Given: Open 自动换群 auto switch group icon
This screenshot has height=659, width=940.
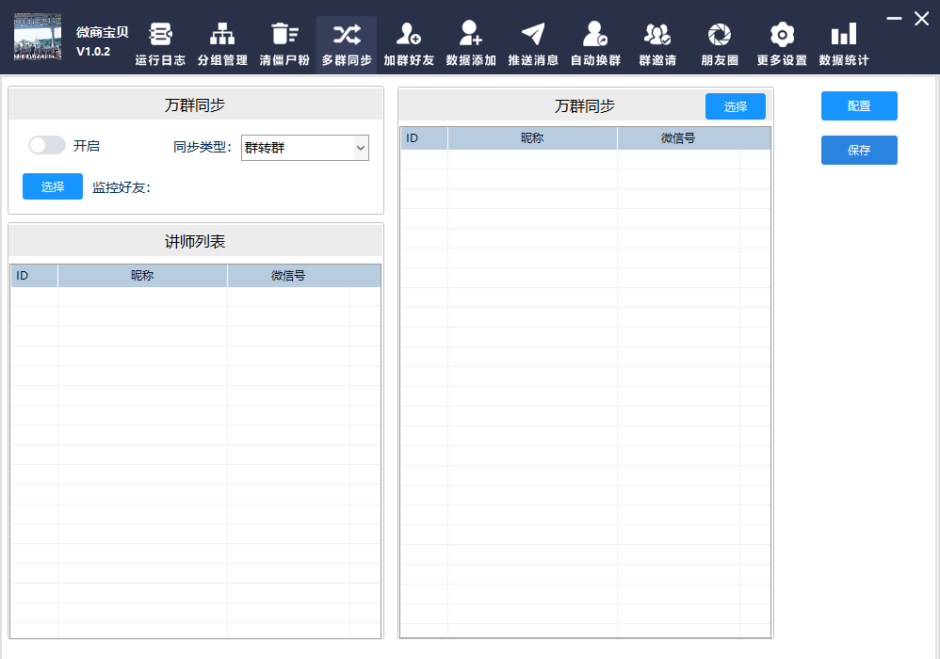Looking at the screenshot, I should click(594, 35).
